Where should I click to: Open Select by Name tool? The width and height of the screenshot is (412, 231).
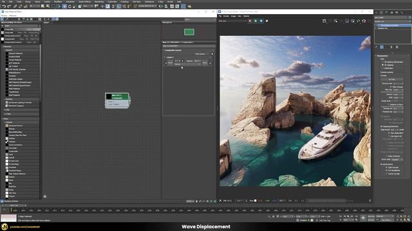coord(48,6)
